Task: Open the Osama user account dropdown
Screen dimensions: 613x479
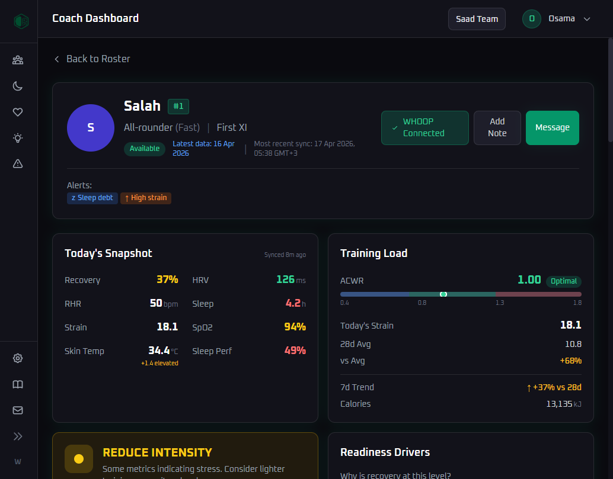Action: [557, 19]
